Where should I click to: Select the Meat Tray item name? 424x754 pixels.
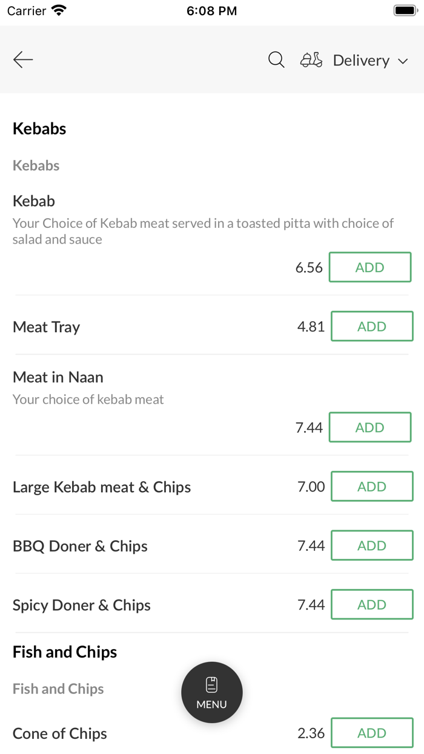pos(47,327)
